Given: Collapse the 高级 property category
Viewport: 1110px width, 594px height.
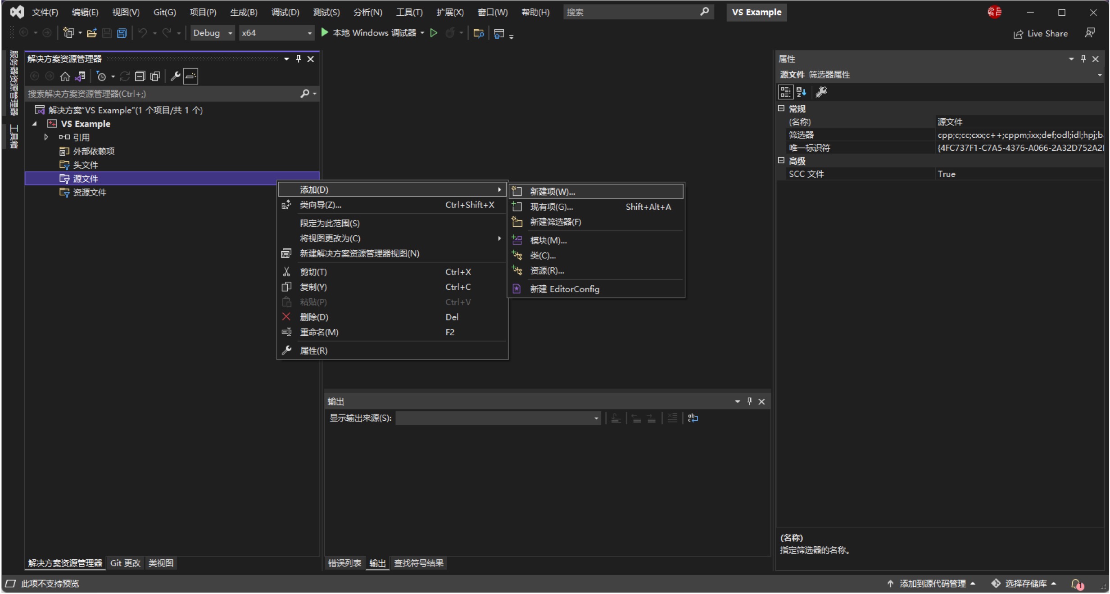Looking at the screenshot, I should [781, 161].
